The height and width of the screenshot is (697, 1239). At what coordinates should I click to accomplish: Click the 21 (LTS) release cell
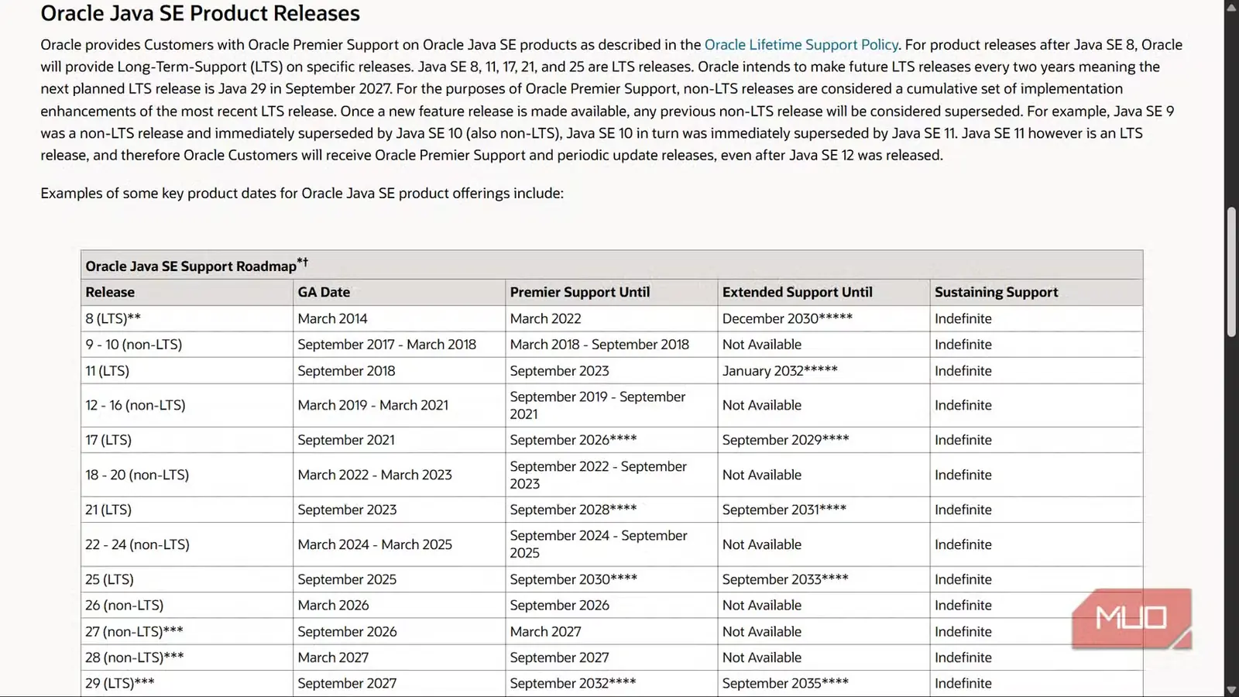pos(187,510)
